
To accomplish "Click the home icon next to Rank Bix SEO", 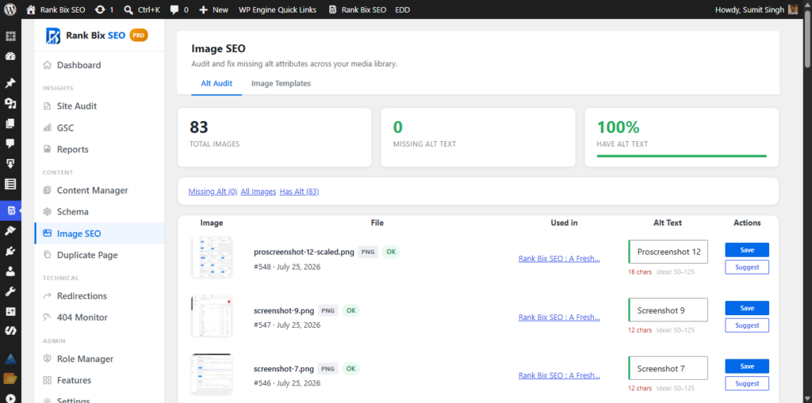I will (x=31, y=10).
